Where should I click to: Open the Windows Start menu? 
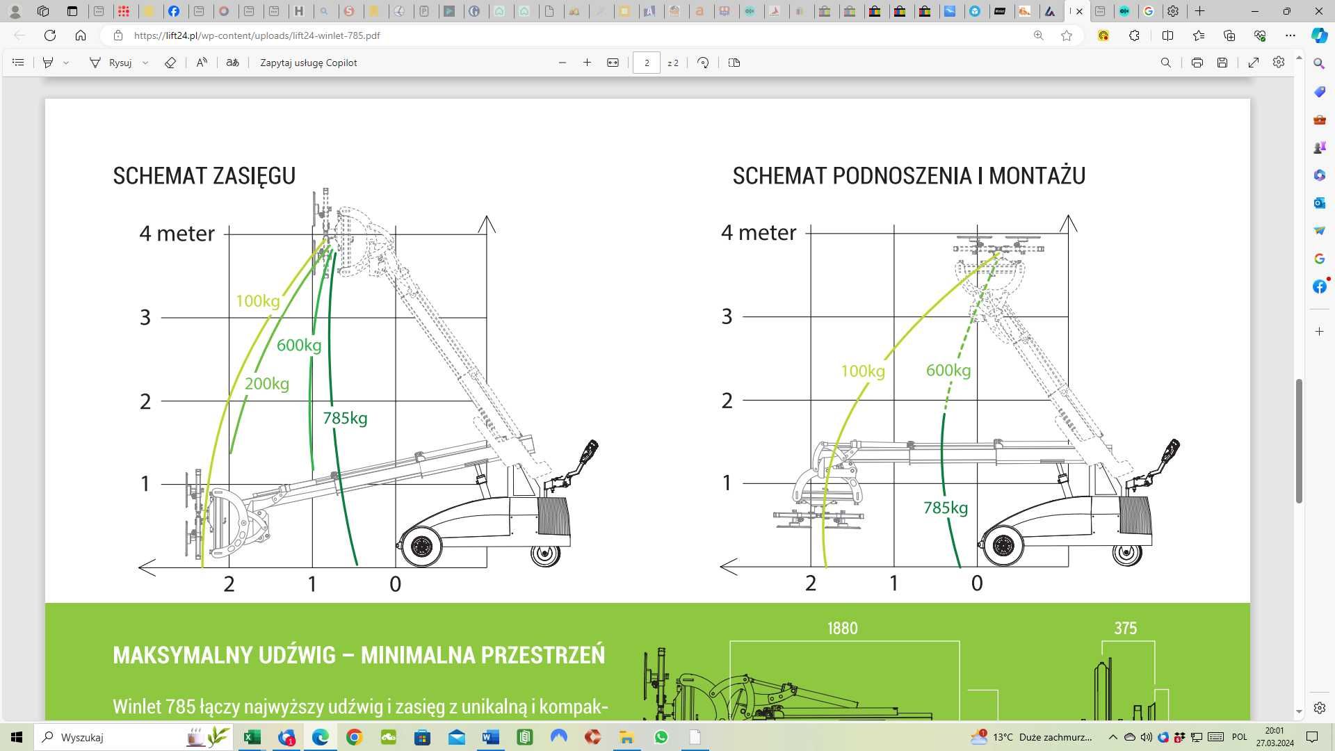17,737
